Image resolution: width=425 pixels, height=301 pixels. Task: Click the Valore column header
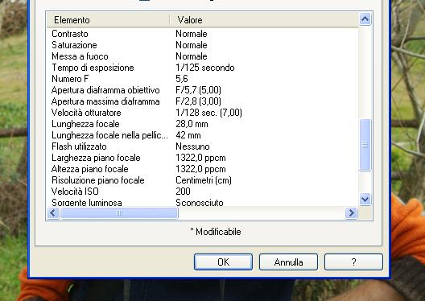click(x=264, y=20)
